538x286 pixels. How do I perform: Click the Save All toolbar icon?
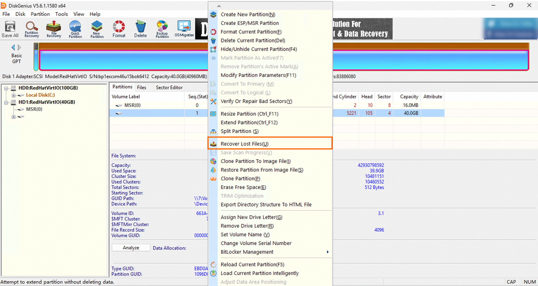click(10, 28)
